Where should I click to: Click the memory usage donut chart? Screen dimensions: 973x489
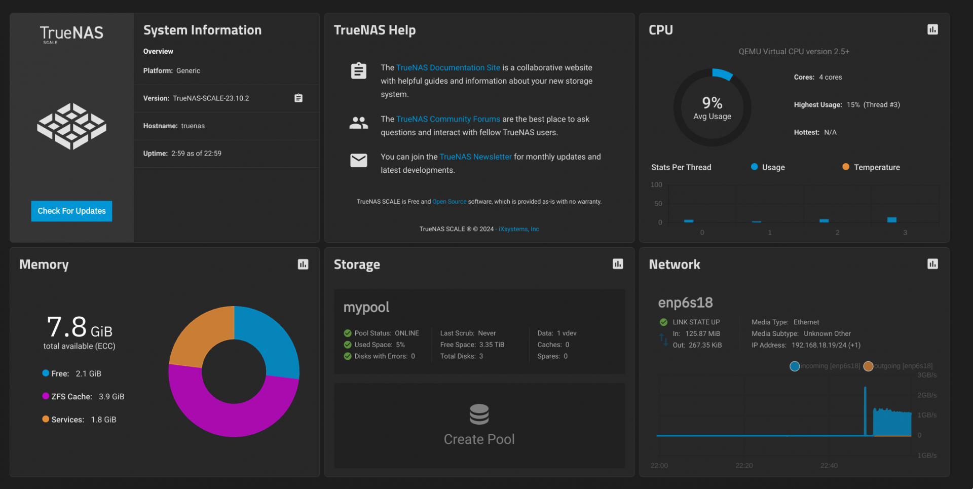234,371
